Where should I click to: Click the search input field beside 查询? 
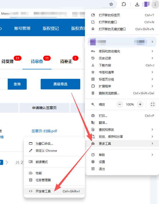coord(4,84)
